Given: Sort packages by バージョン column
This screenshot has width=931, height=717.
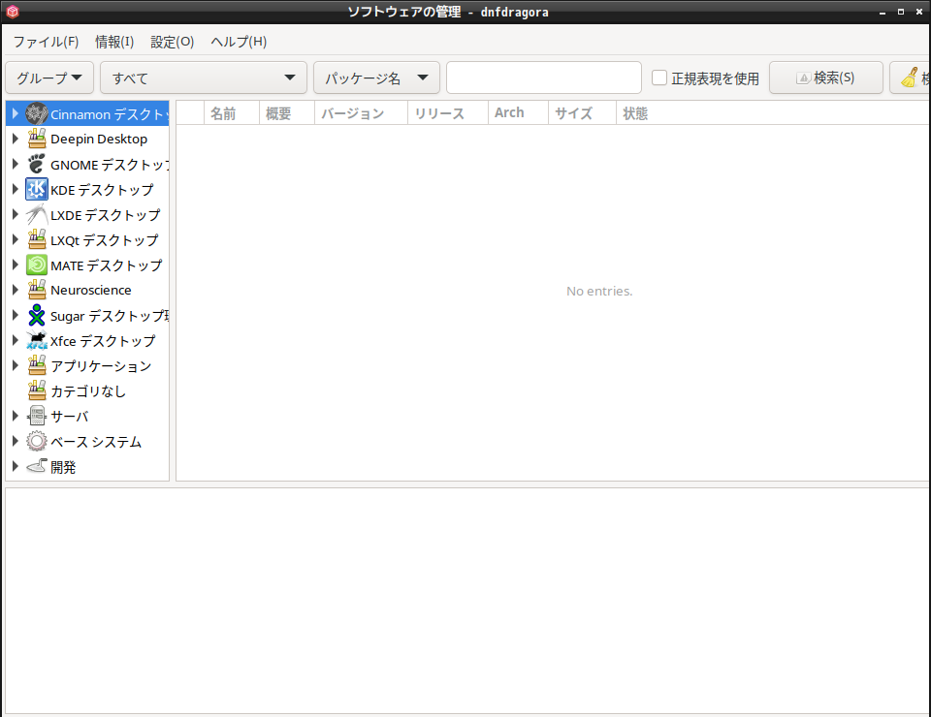Looking at the screenshot, I should point(361,112).
